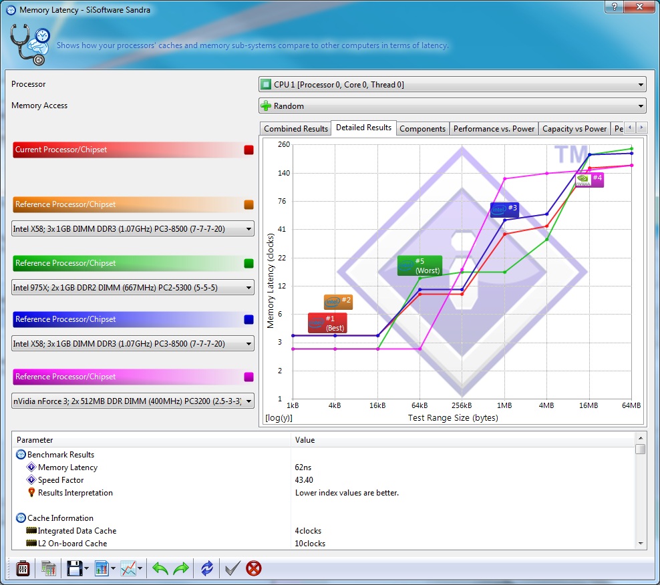
Task: Click the blue reference color swatch
Action: pyautogui.click(x=249, y=319)
